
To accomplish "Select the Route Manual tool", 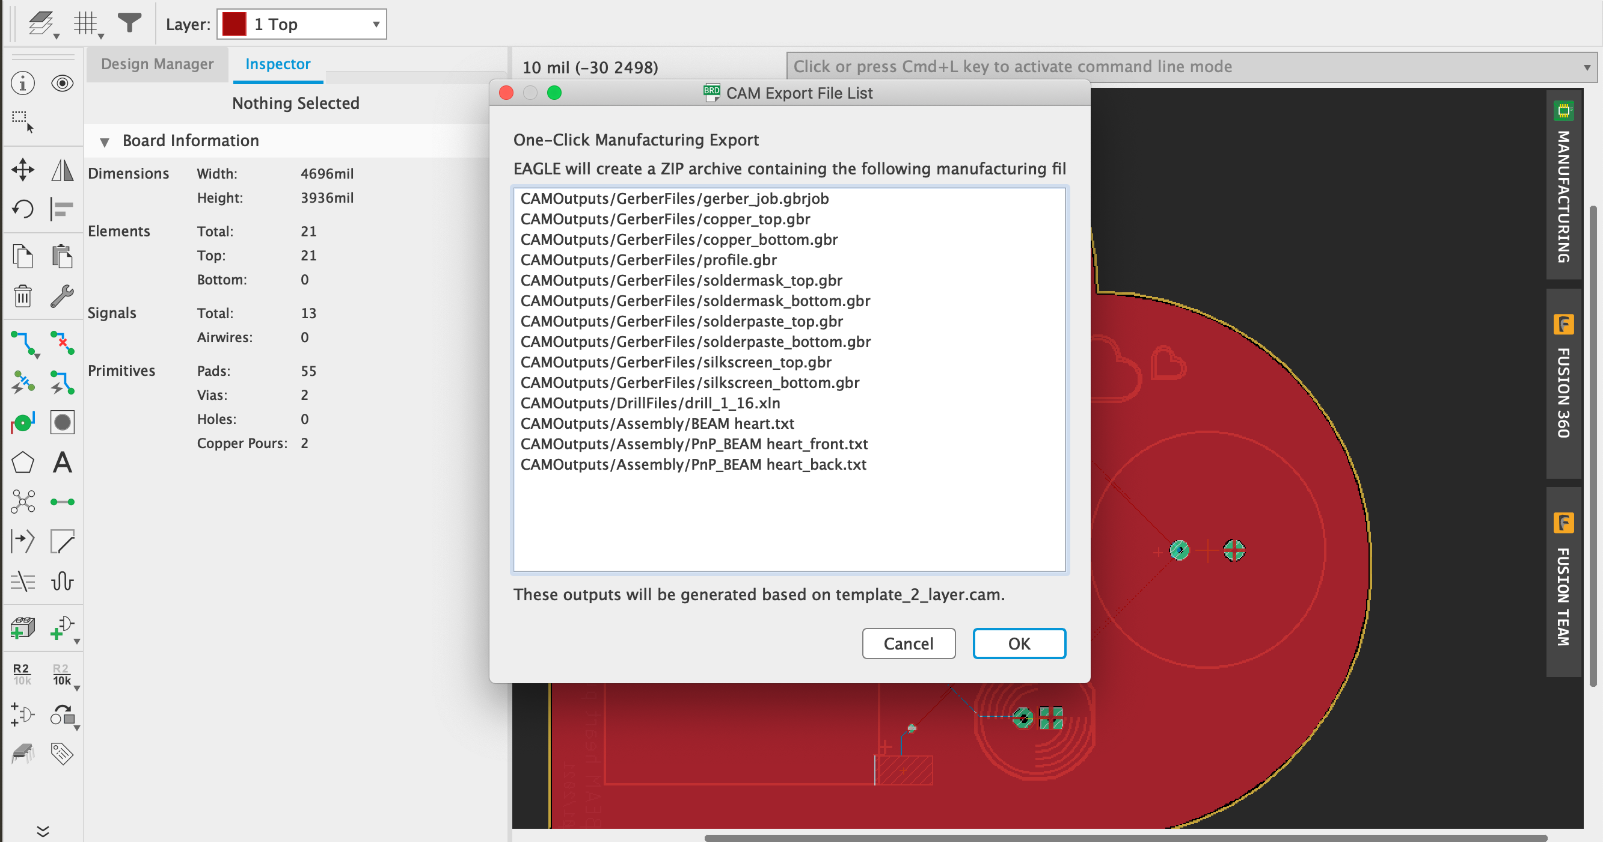I will [22, 343].
